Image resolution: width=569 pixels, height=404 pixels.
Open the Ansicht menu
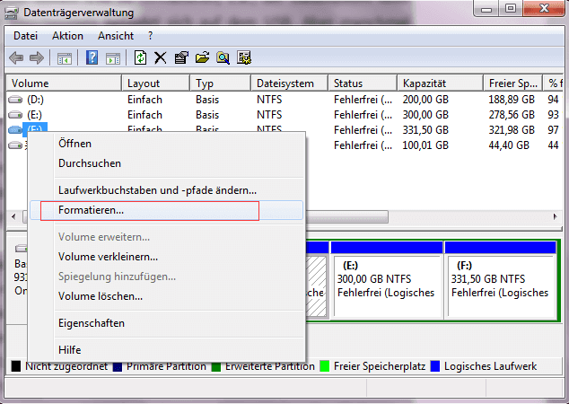[116, 36]
